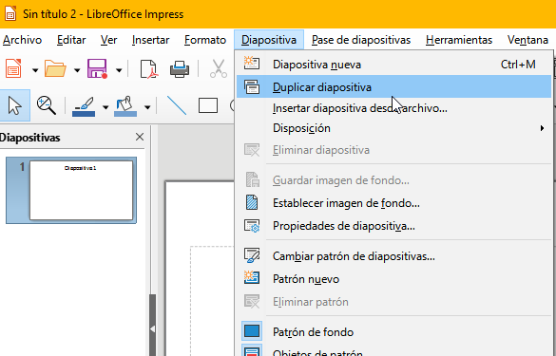Select the arrow Selection tool
556x356 pixels.
14,105
